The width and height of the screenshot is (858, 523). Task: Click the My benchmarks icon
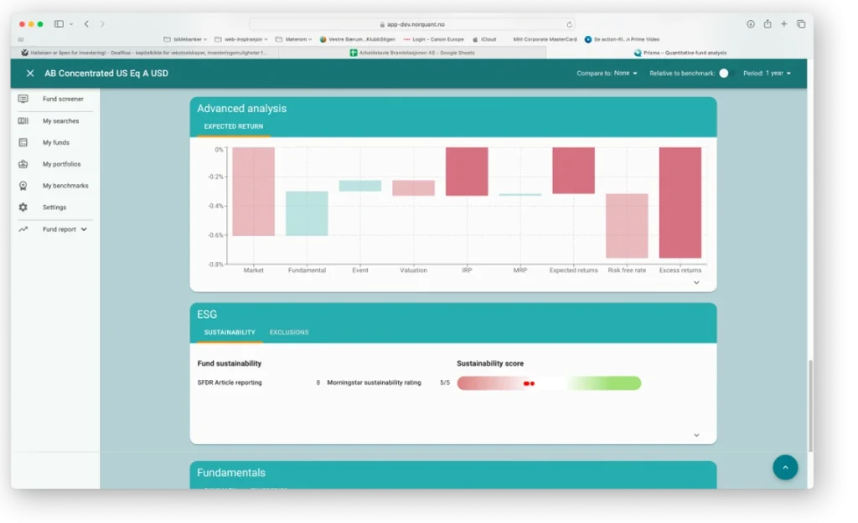(23, 186)
